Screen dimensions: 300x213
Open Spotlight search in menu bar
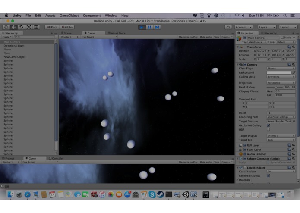point(285,16)
